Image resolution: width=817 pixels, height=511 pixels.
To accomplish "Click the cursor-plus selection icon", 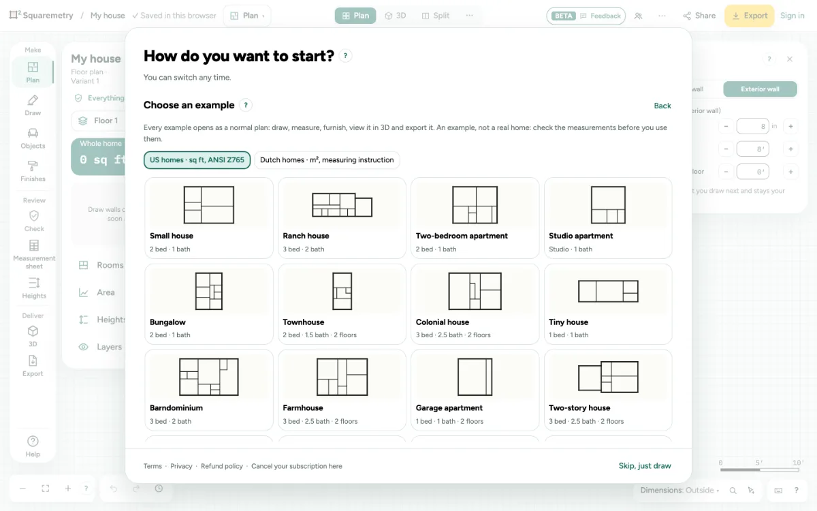I will point(751,490).
